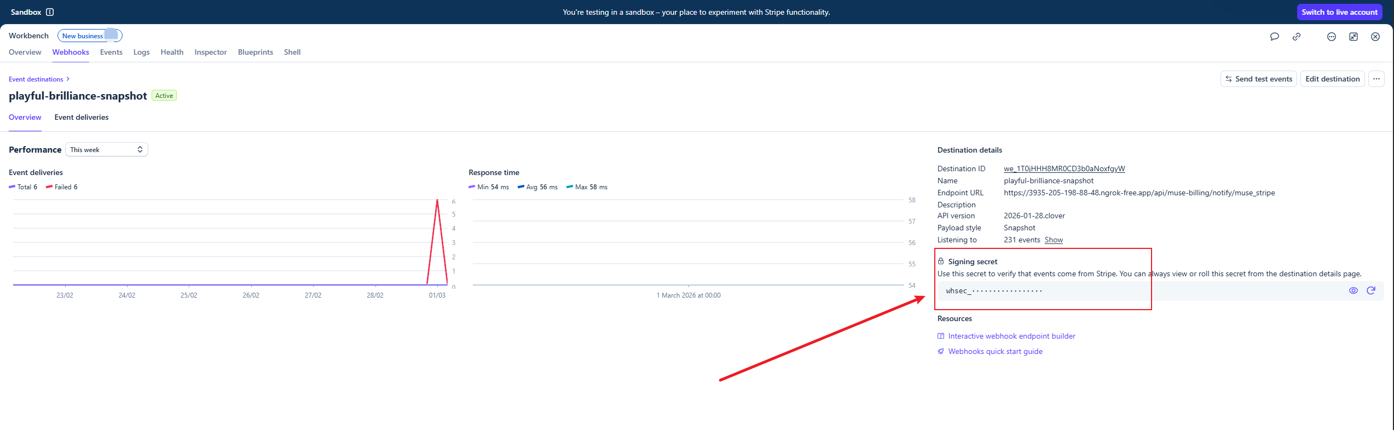Click the copy link chain icon
The image size is (1394, 430).
[x=1297, y=37]
